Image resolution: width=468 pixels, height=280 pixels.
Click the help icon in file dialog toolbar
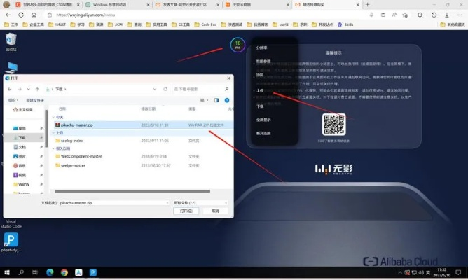(227, 100)
